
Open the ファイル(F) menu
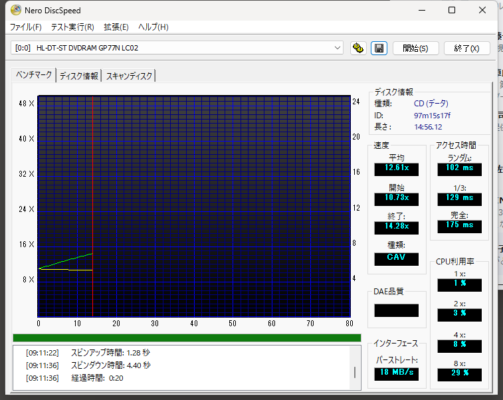26,27
